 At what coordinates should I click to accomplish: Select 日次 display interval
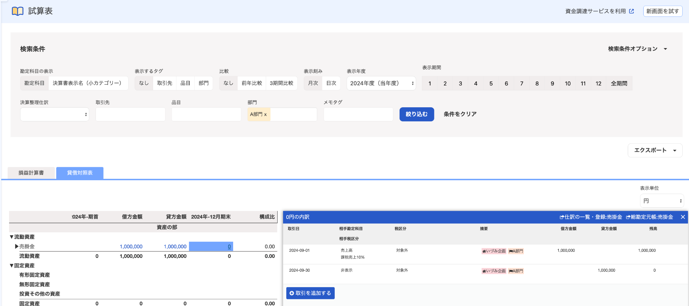[x=331, y=83]
